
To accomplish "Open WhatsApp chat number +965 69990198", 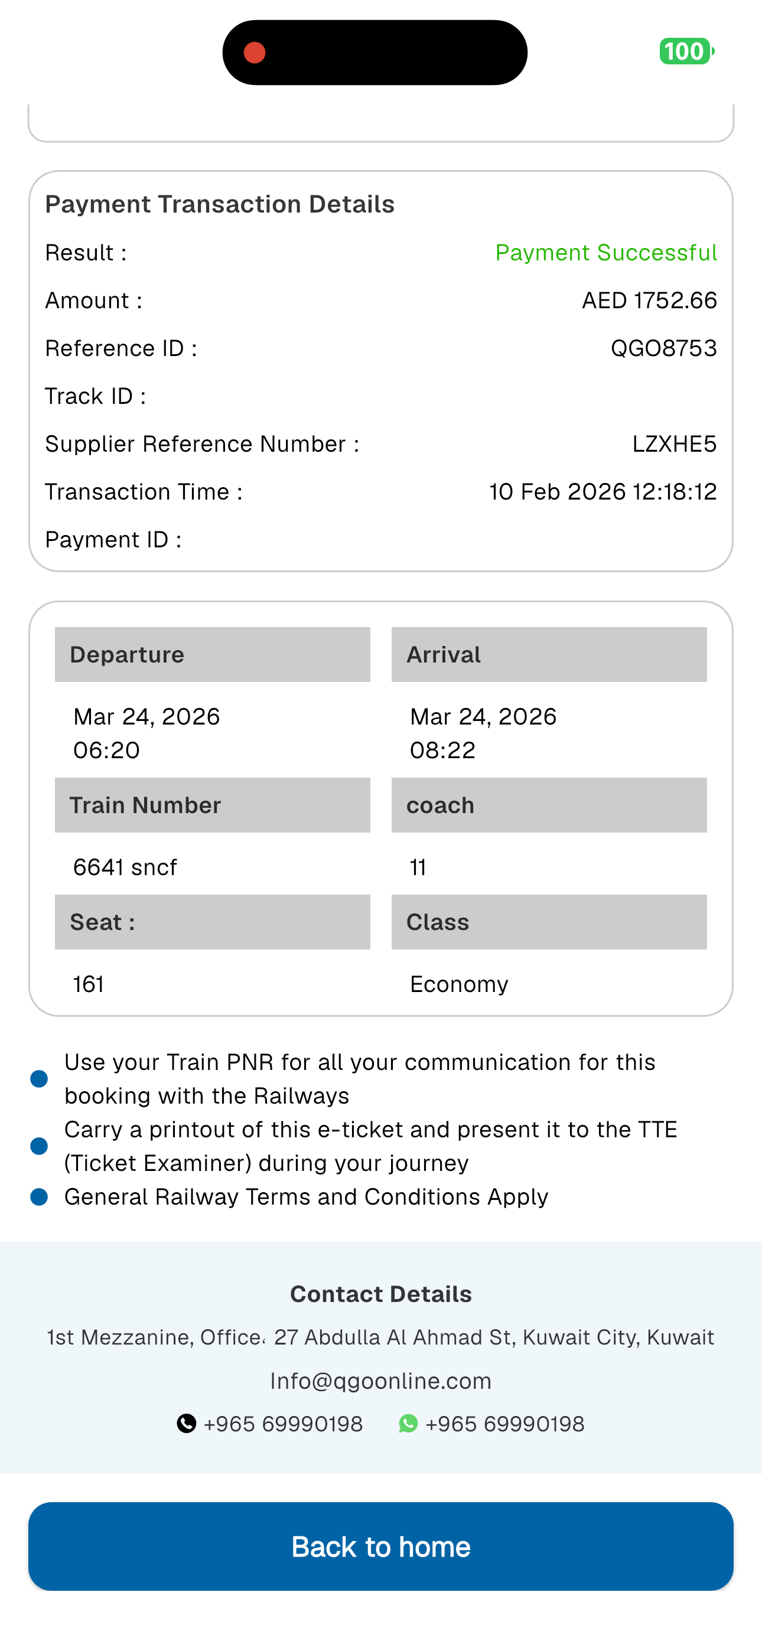I will click(x=505, y=1424).
